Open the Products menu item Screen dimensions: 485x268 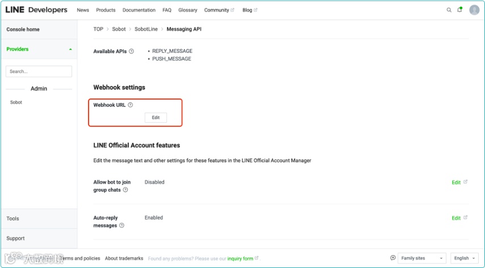click(x=106, y=10)
